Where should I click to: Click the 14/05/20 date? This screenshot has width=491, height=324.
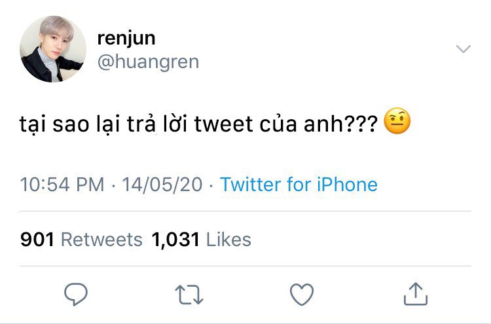pyautogui.click(x=162, y=184)
